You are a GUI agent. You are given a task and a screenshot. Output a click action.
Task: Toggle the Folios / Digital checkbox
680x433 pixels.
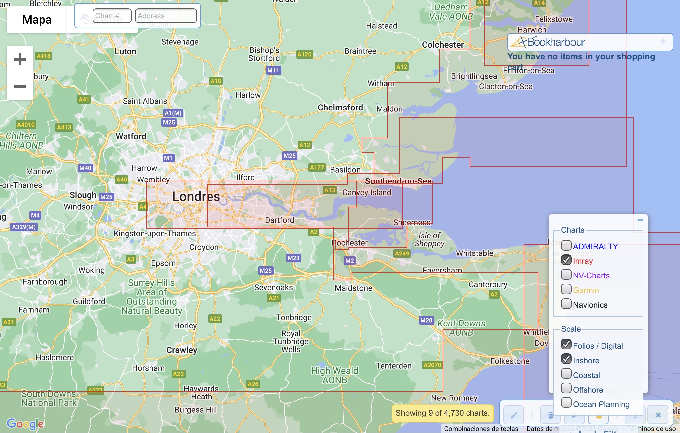pyautogui.click(x=566, y=345)
